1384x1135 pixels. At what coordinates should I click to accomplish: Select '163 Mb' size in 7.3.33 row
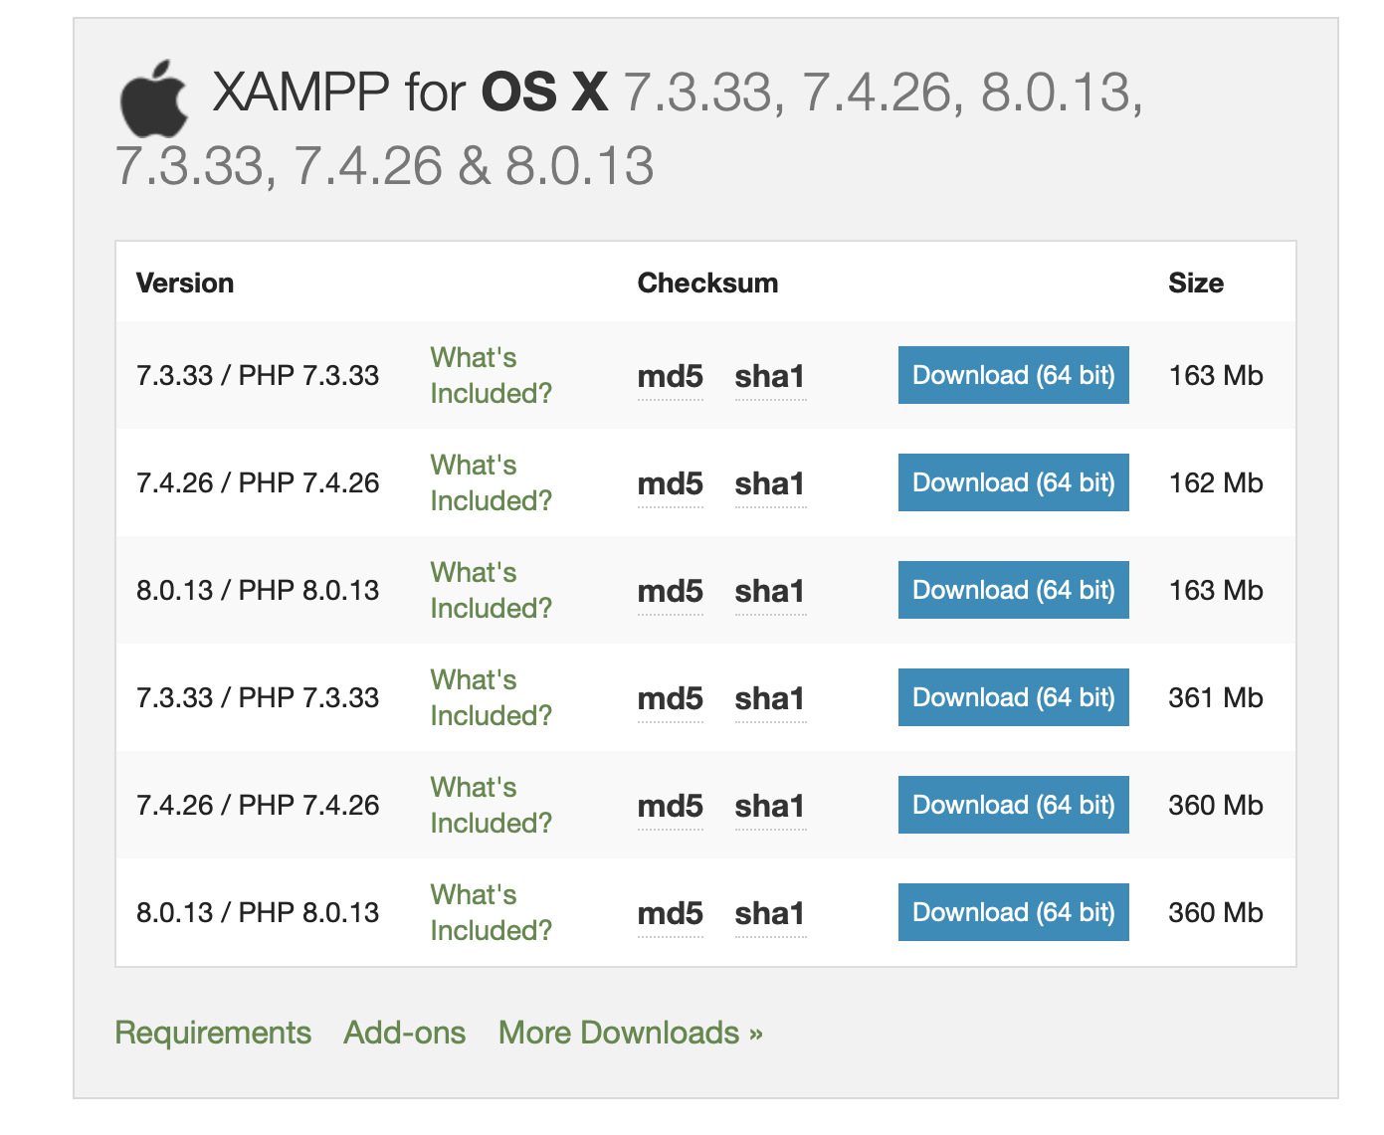1216,375
